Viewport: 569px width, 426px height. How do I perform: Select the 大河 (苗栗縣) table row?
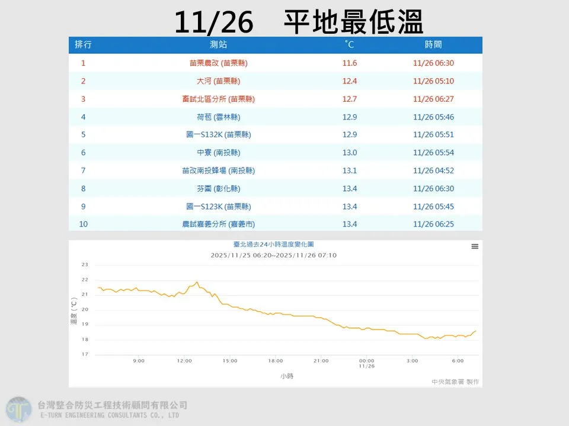point(220,81)
